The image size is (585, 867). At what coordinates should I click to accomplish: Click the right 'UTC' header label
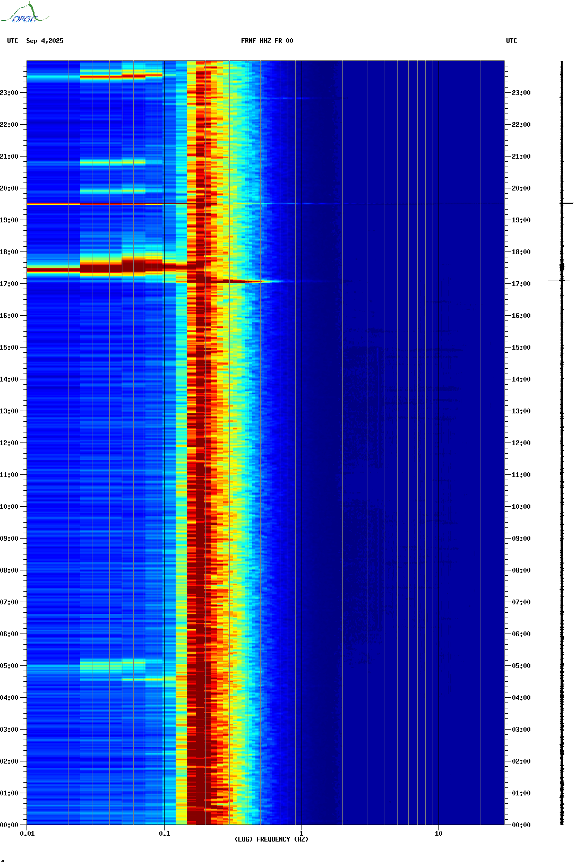(x=512, y=41)
